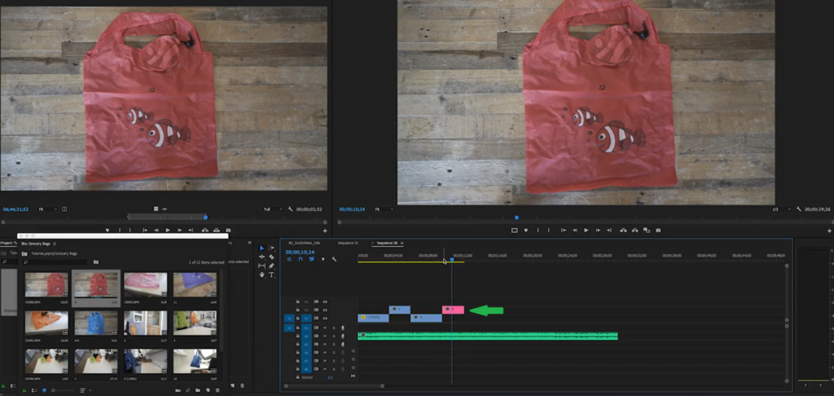
Task: Select the Bin: Grocery Bags tab
Action: point(36,244)
